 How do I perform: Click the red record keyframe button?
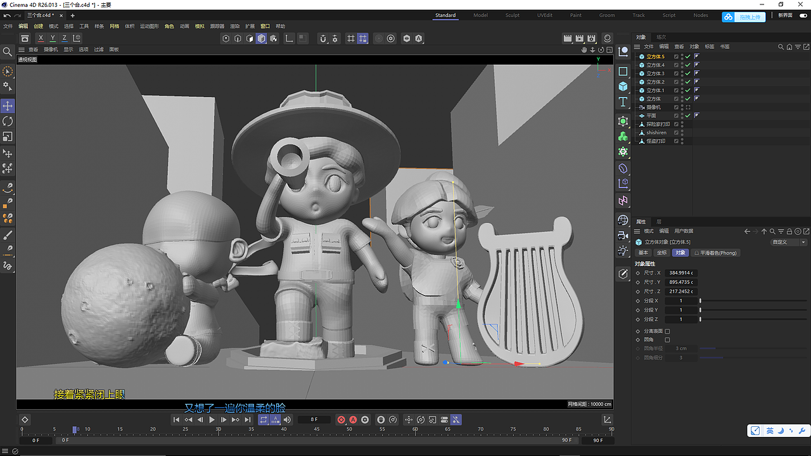[x=342, y=420]
